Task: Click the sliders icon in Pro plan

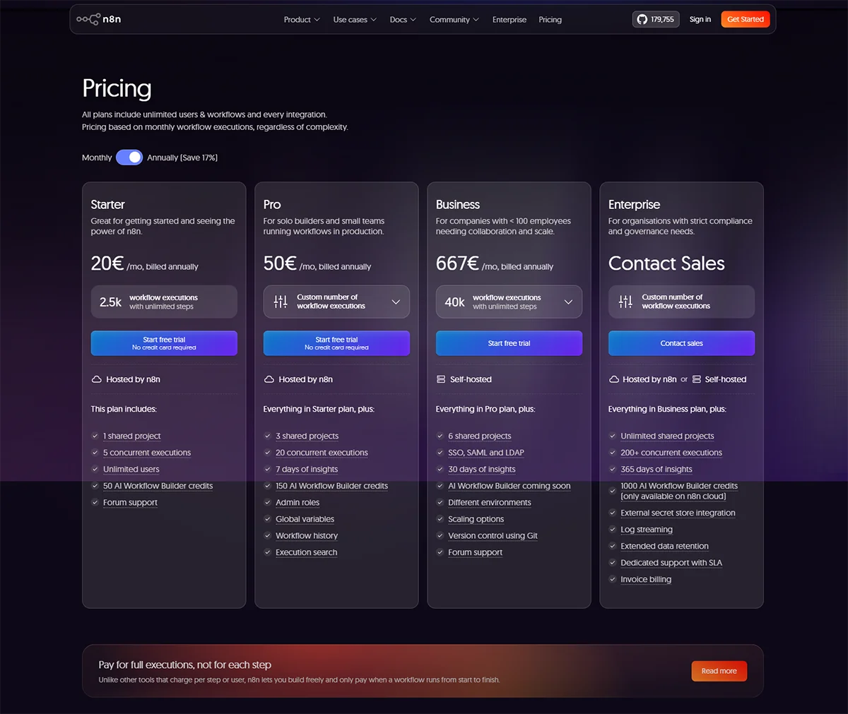Action: tap(281, 302)
